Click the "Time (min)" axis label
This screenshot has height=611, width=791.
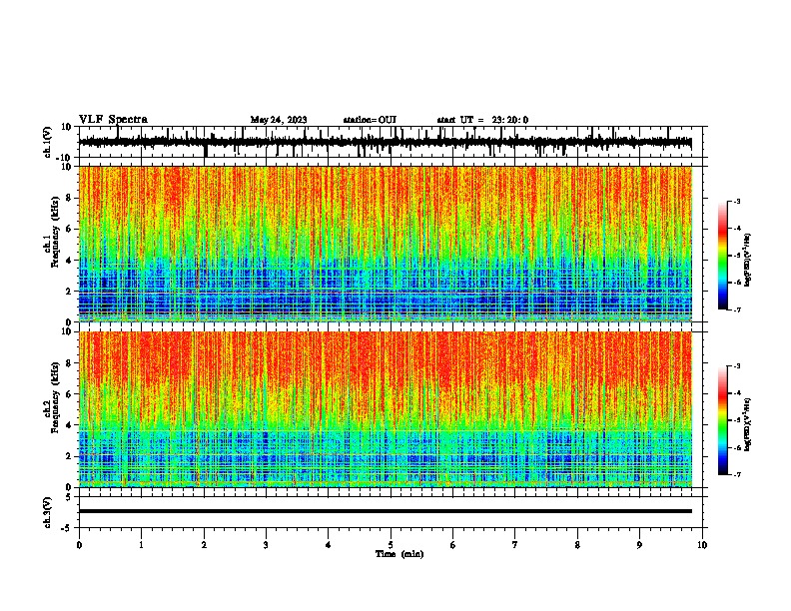pyautogui.click(x=399, y=554)
